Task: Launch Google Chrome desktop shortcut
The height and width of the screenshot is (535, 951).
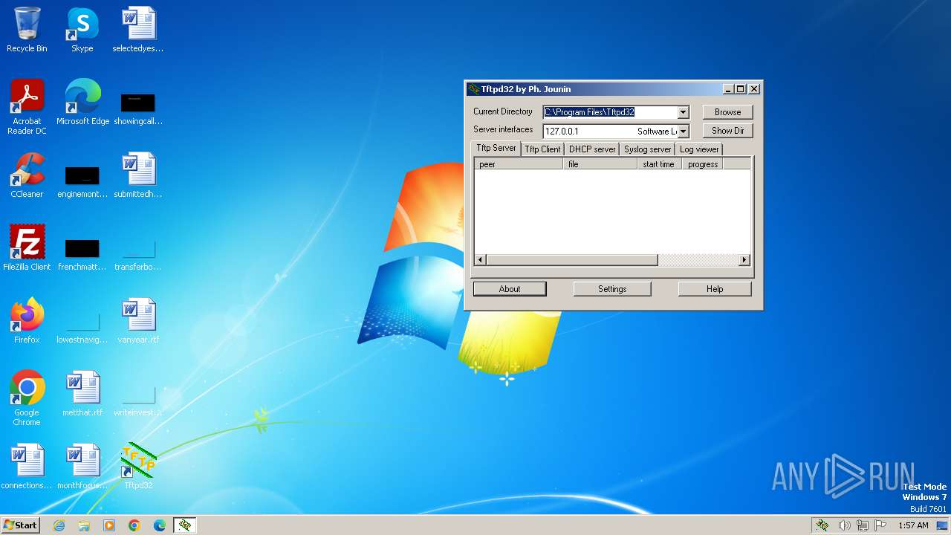Action: [x=27, y=398]
